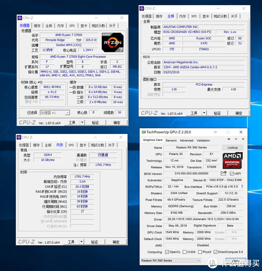The image size is (262, 271).
Task: Click the Pinnacle Ridge code name field
Action: (x=55, y=40)
